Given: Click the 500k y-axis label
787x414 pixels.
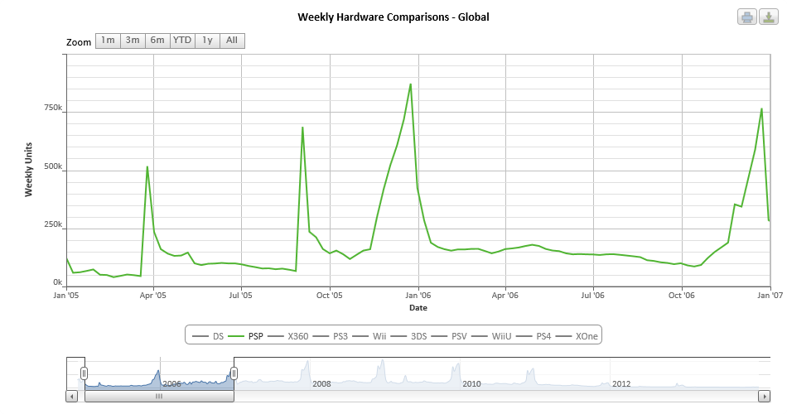Looking at the screenshot, I should click(53, 166).
